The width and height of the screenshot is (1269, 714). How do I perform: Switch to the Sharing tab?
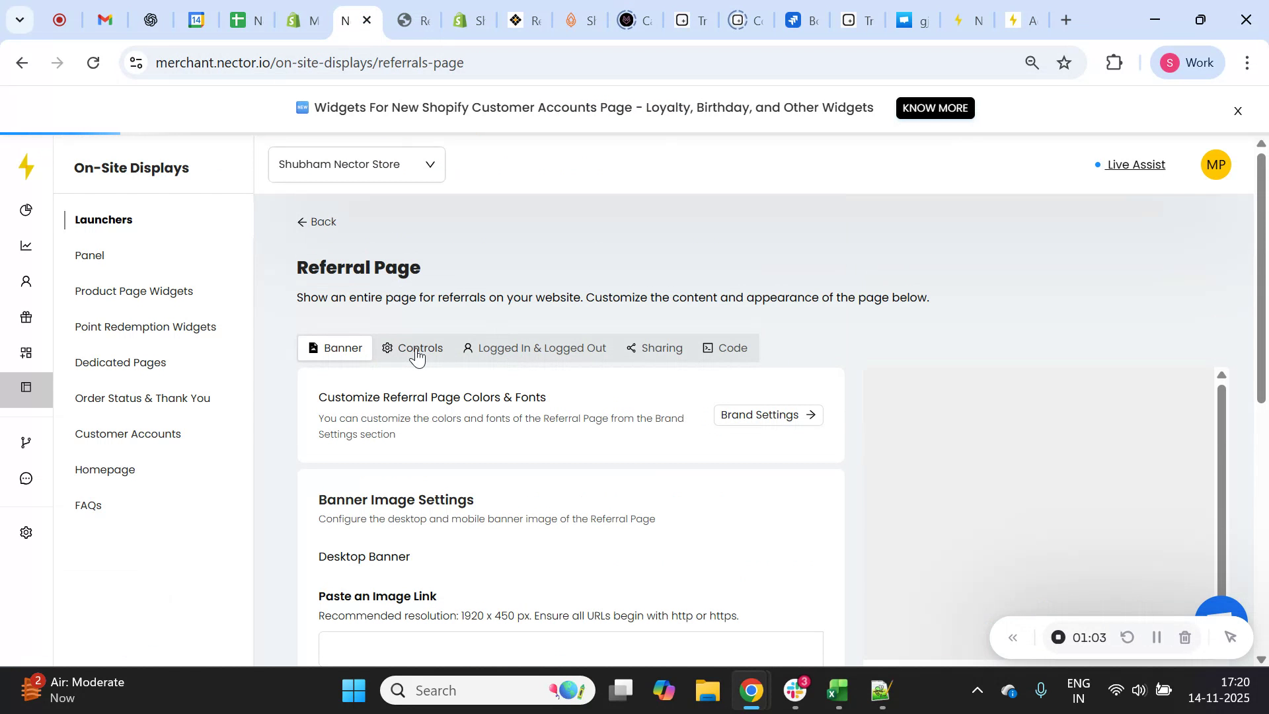coord(654,348)
